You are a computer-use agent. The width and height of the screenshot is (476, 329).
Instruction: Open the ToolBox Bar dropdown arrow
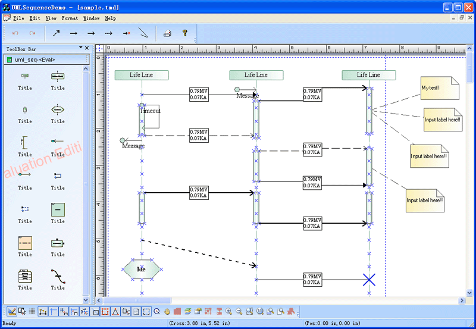80,48
